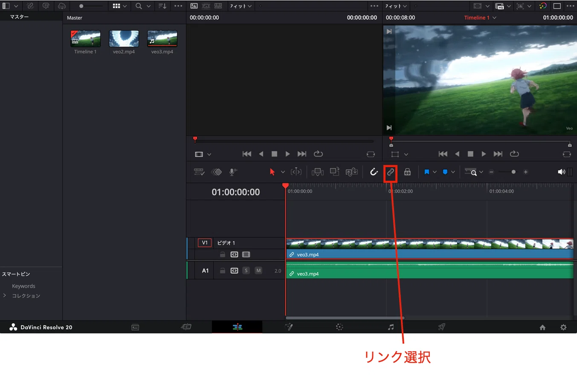Viewport: 577px width, 376px height.
Task: Switch to the Deliver rocket tab
Action: click(442, 327)
